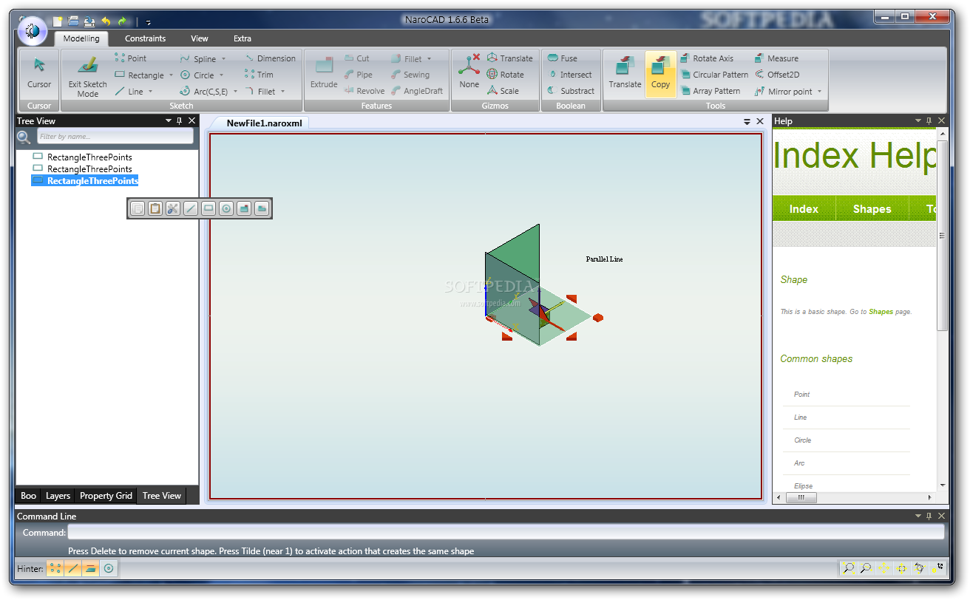Click the paste clipboard icon in floating toolbar
This screenshot has width=970, height=600.
[x=155, y=209]
